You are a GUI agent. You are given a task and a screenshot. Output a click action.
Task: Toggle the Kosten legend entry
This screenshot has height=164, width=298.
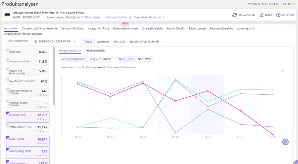[x=69, y=67]
